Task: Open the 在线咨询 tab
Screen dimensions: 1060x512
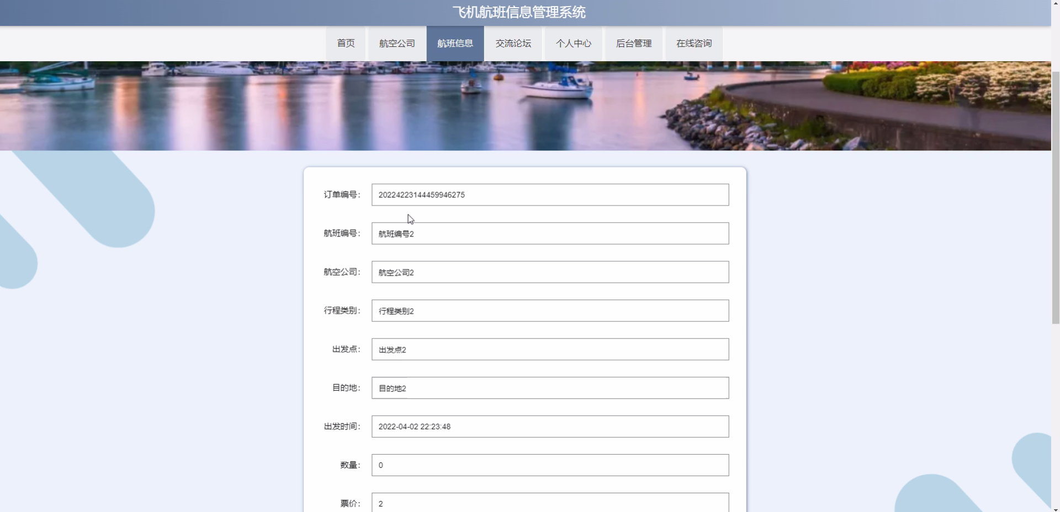Action: pos(694,44)
